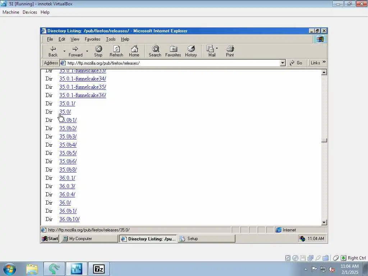This screenshot has height=276, width=368.
Task: Open the 36.0b10/ directory link
Action: 69,219
